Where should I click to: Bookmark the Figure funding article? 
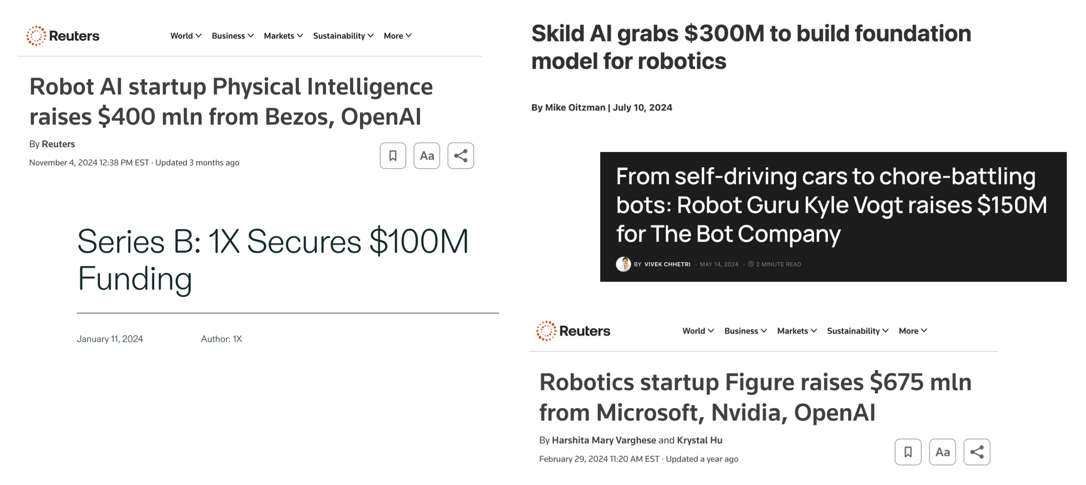(x=908, y=452)
